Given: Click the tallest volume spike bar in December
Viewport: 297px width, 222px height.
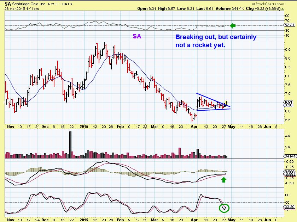Looking at the screenshot, I should [x=70, y=145].
